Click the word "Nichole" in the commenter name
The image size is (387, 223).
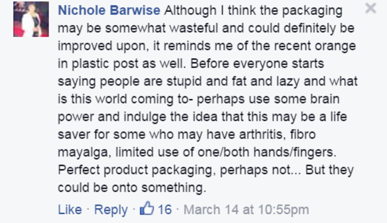(x=82, y=11)
